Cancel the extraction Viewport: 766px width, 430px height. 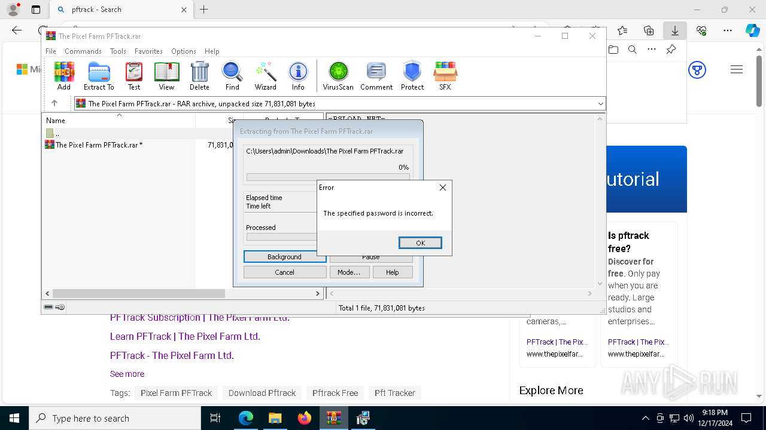285,272
